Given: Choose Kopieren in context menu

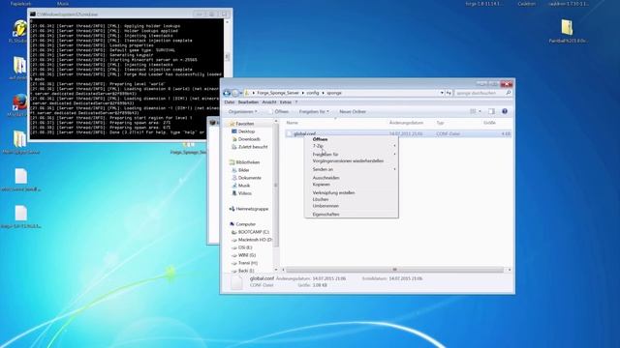Looking at the screenshot, I should tap(321, 185).
